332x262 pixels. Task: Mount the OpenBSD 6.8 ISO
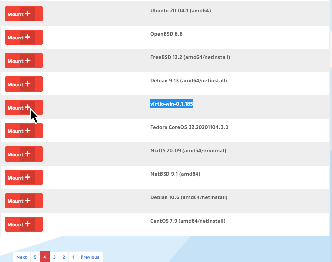point(24,37)
